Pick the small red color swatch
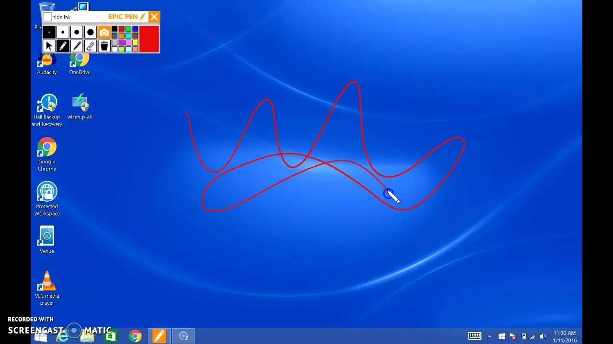 122,29
